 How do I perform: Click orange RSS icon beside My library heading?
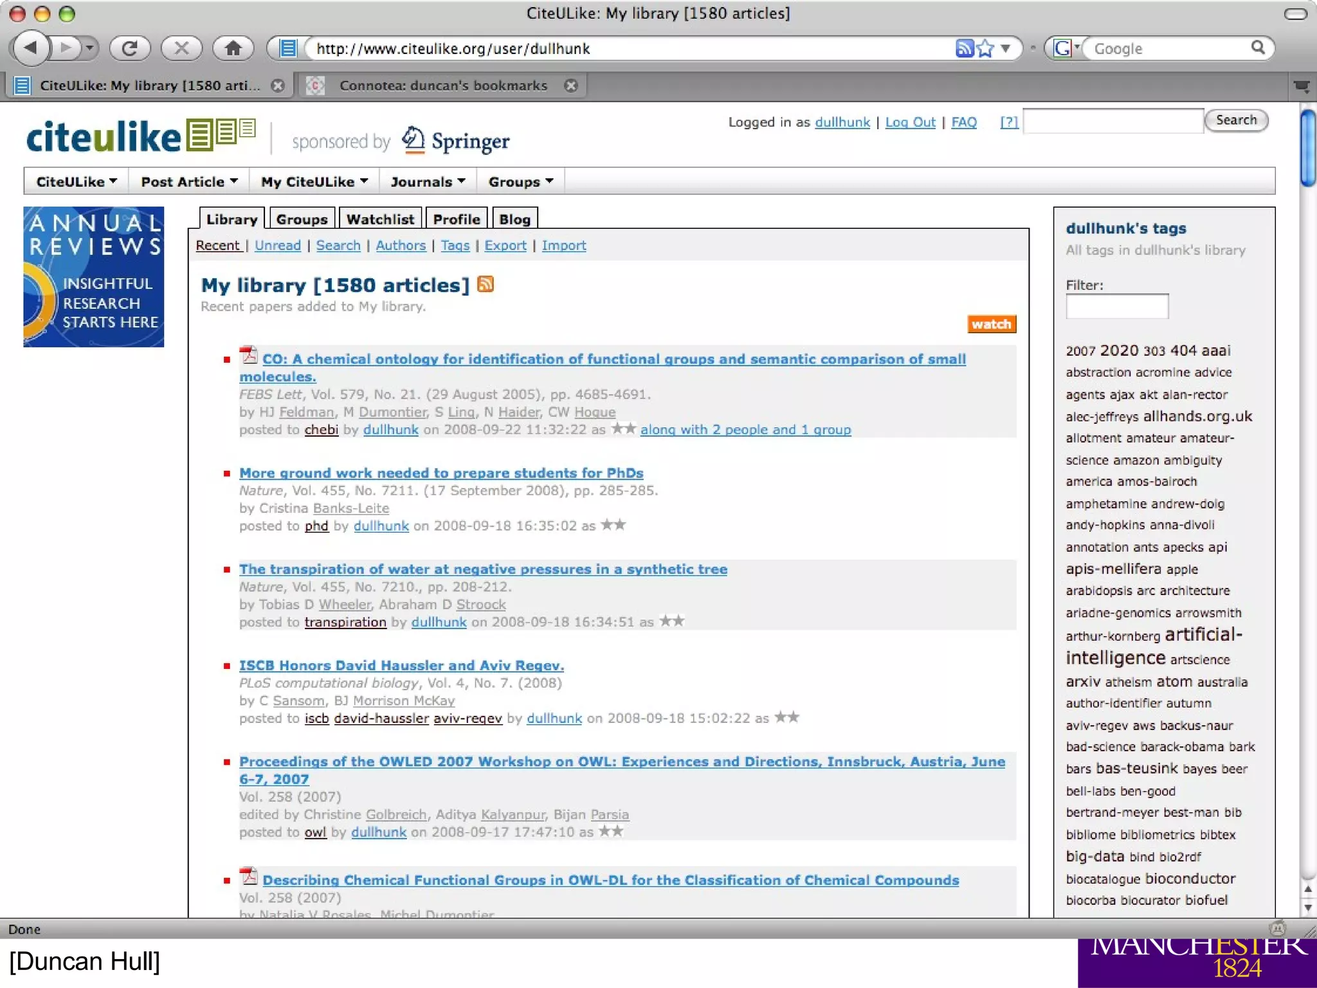486,284
